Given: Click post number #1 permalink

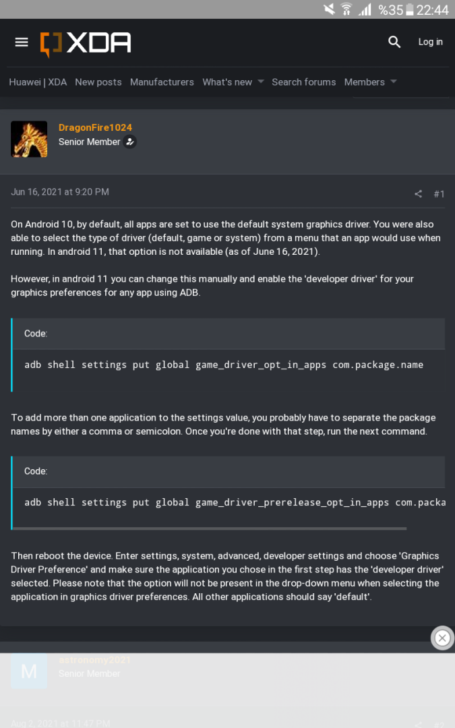Looking at the screenshot, I should (439, 194).
